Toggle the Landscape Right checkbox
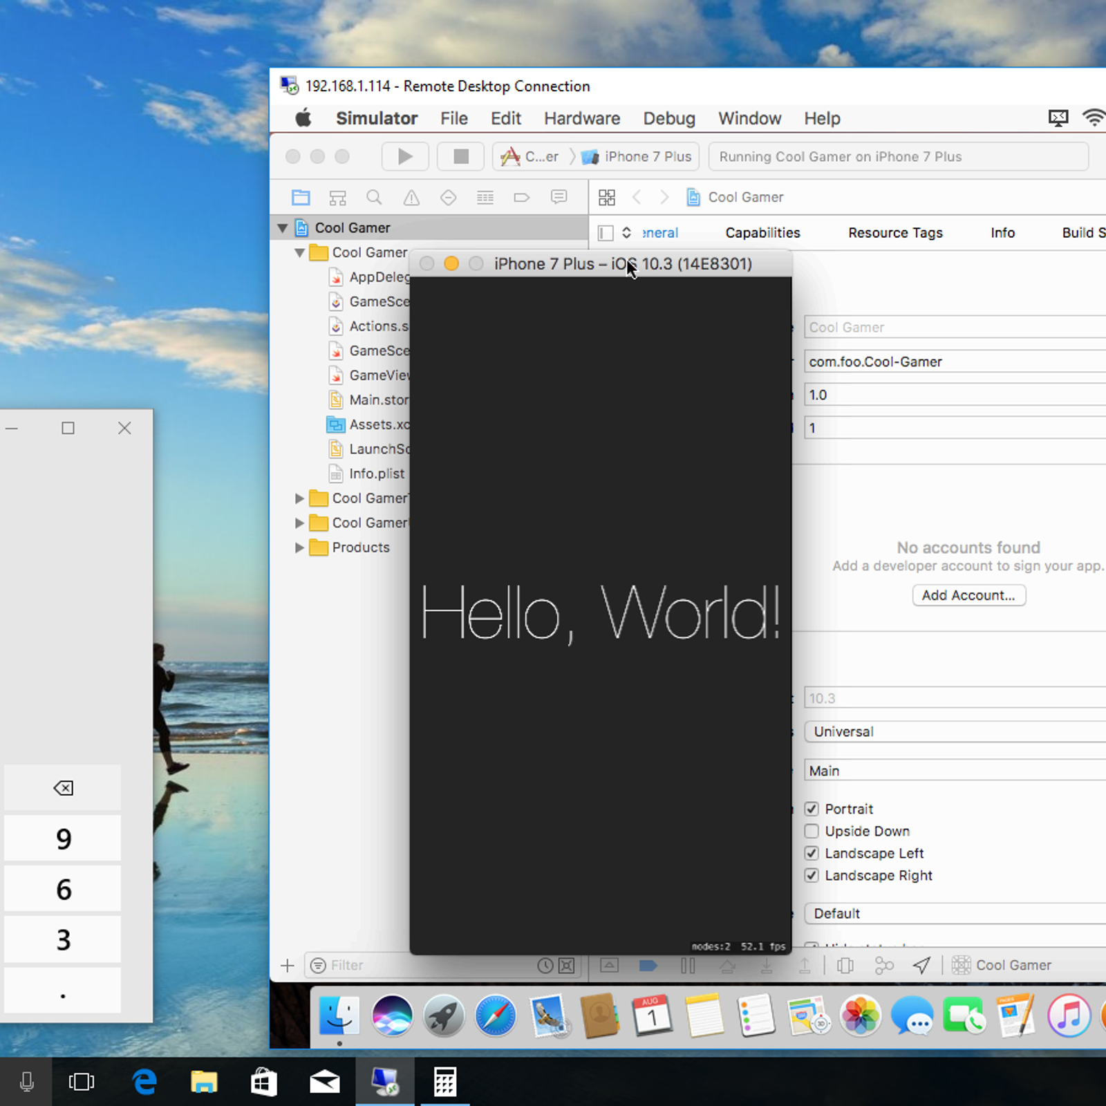Screen dimensions: 1106x1106 [812, 875]
